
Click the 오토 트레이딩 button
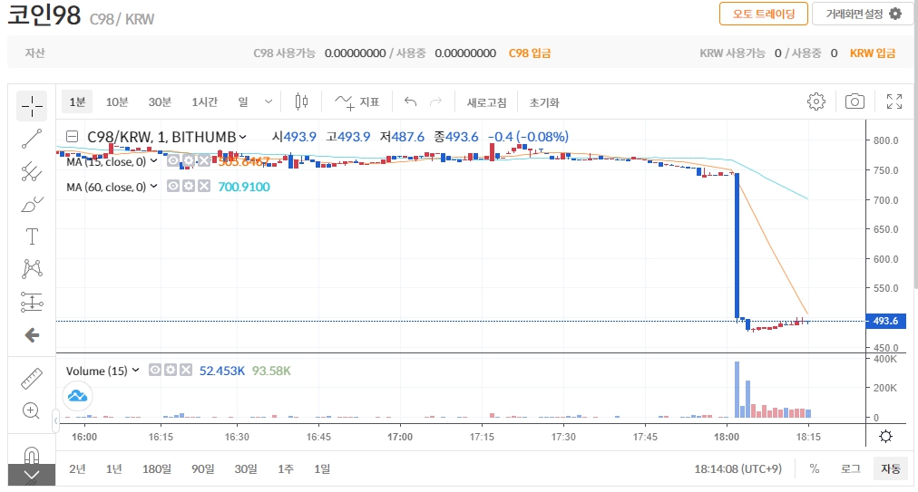point(764,14)
